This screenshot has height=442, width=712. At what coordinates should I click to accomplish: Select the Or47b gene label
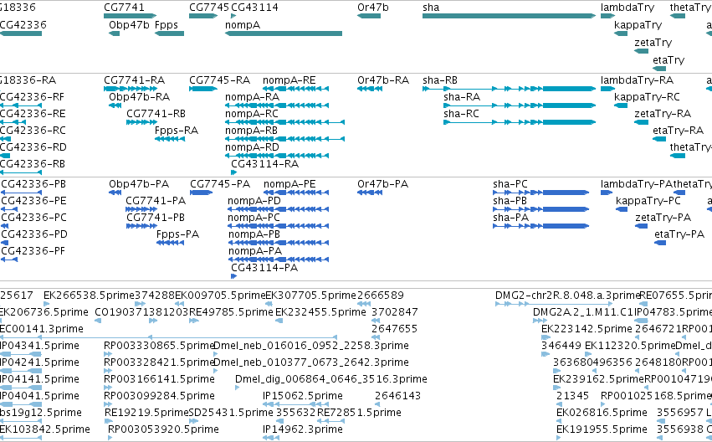point(373,8)
